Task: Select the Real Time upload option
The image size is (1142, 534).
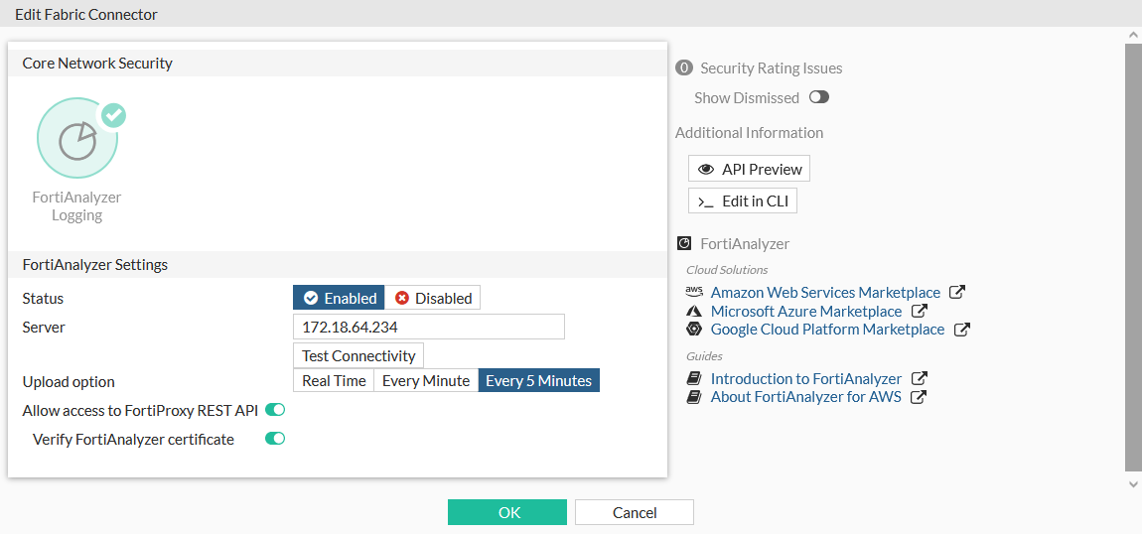Action: 334,381
